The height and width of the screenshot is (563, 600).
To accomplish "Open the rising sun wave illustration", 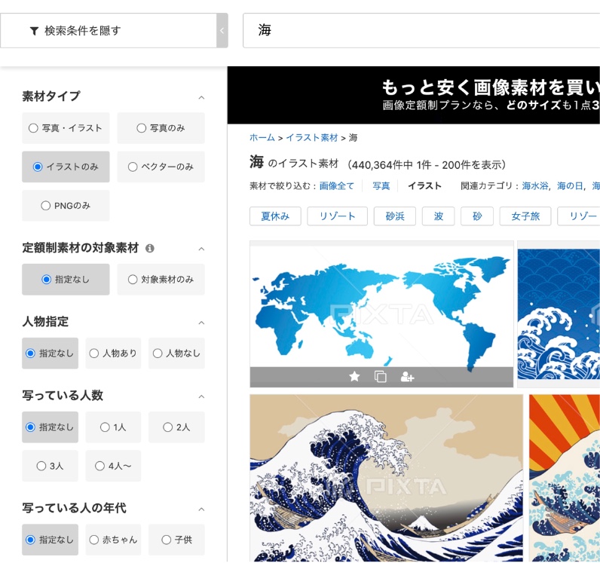I will [565, 479].
